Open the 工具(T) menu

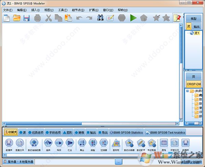coord(63,10)
